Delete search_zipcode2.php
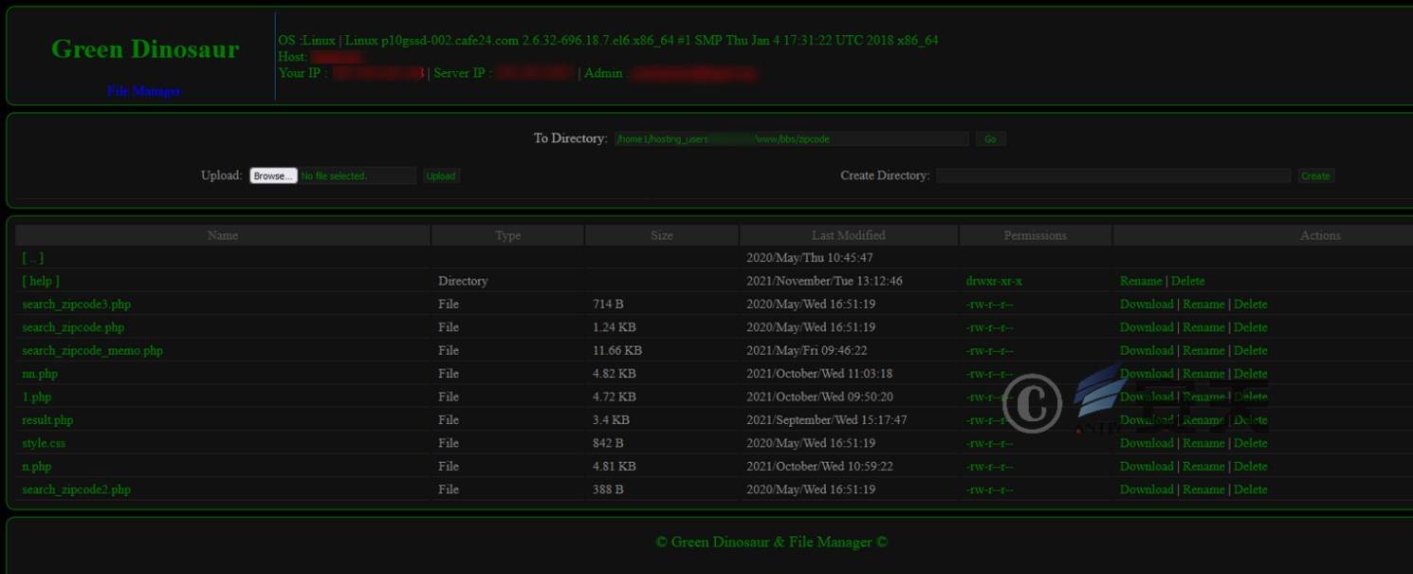 point(1251,490)
